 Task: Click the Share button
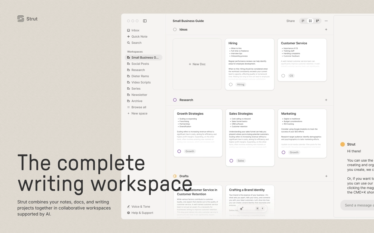(x=291, y=21)
